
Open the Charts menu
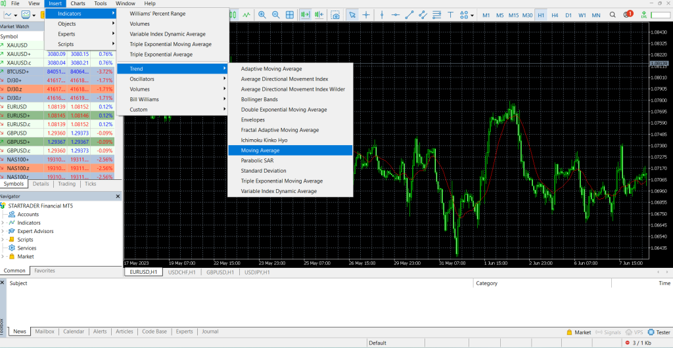pyautogui.click(x=78, y=3)
